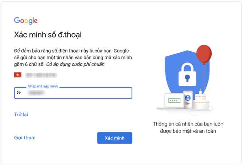Go back via the 'Trở lại' link

pos(21,114)
